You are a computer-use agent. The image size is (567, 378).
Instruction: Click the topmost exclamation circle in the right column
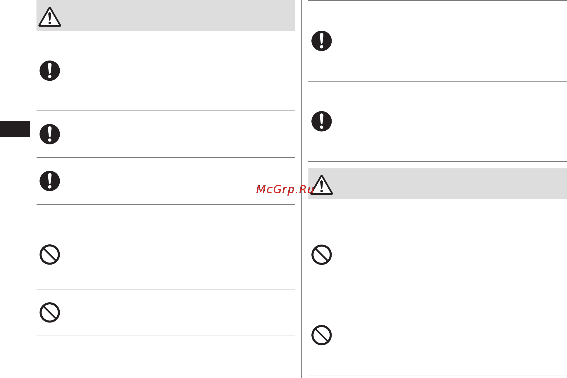coord(322,41)
